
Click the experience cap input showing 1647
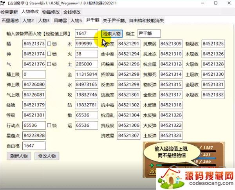click(x=87, y=33)
